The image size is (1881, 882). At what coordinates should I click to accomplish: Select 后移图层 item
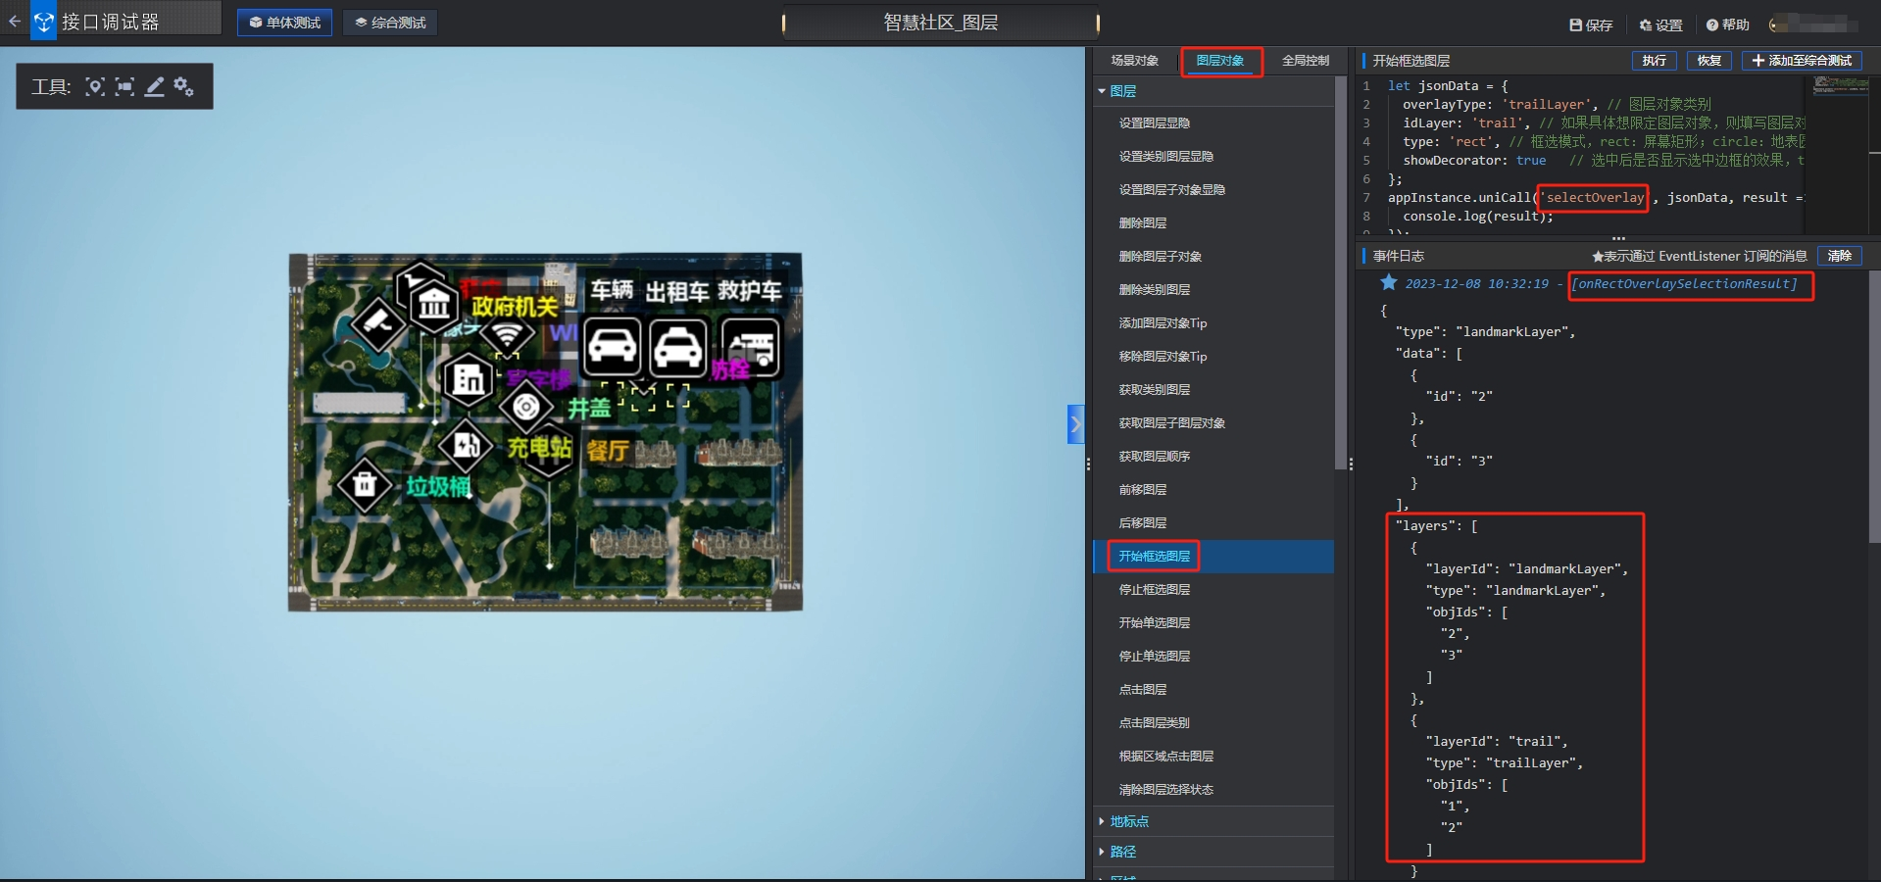(1213, 523)
